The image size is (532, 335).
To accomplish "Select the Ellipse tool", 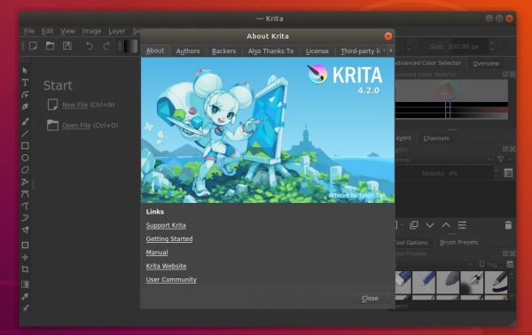I will coord(25,158).
